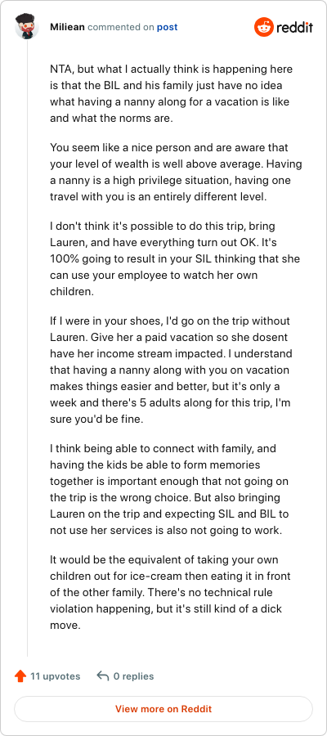The image size is (327, 736).
Task: Open the Miliean username profile link
Action: point(68,27)
